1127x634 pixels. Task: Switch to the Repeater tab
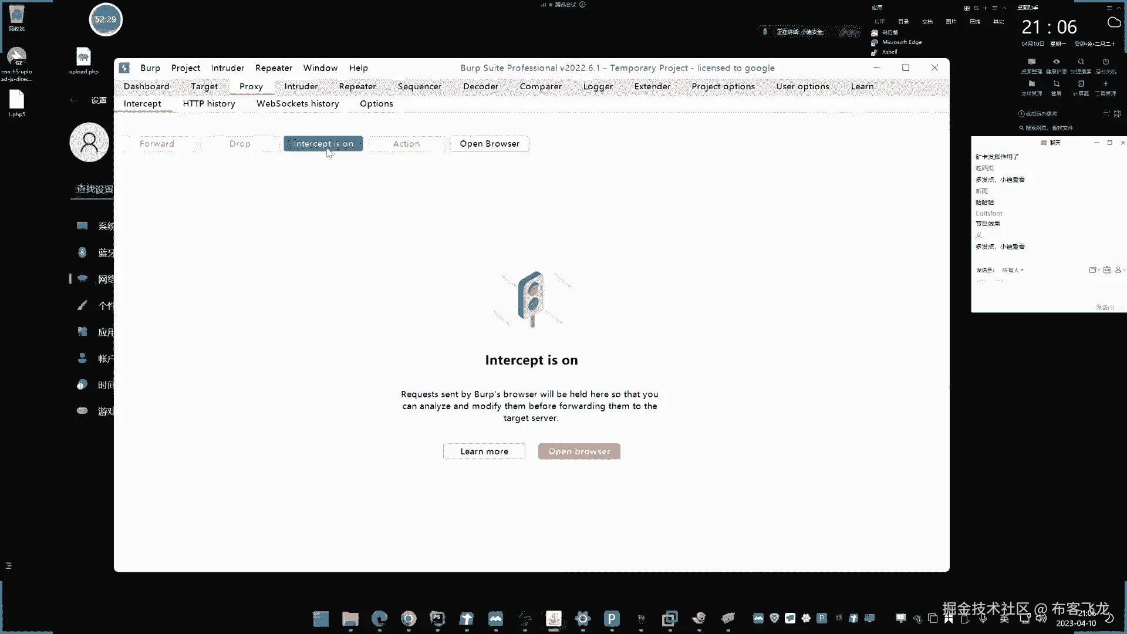tap(357, 86)
